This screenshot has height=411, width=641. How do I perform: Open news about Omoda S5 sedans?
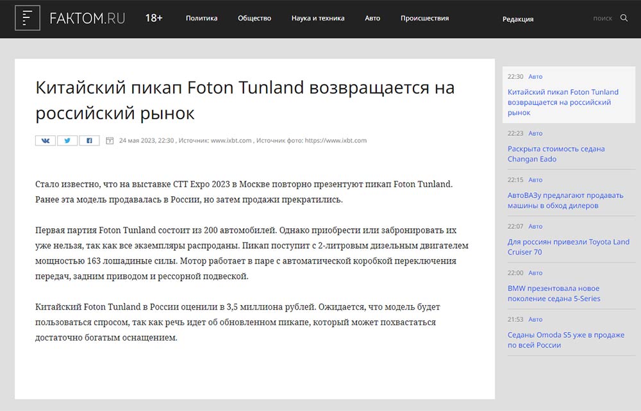click(x=566, y=340)
